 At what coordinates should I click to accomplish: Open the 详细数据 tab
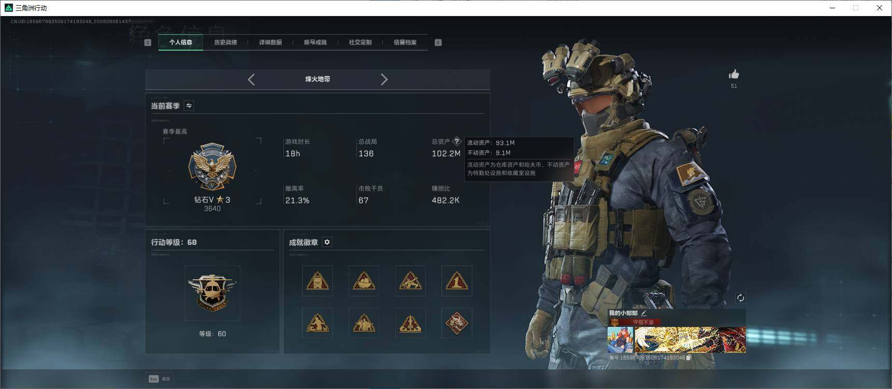pos(270,42)
